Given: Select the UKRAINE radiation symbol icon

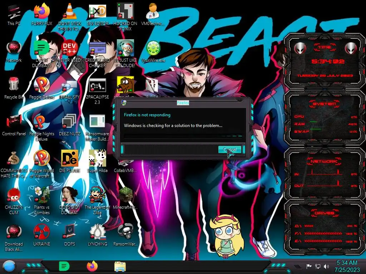Looking at the screenshot, I should tap(41, 235).
